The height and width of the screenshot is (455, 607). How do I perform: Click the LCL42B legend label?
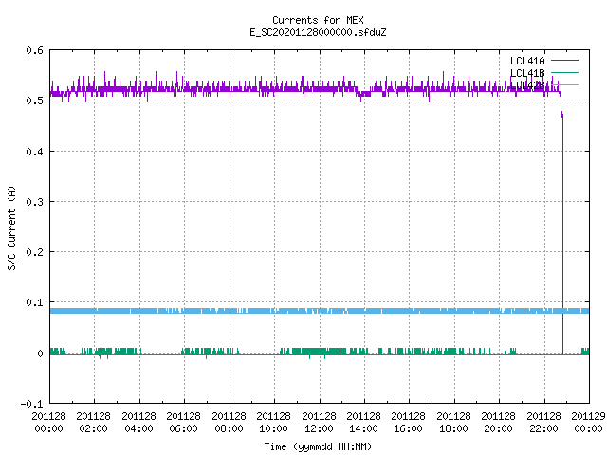(527, 85)
